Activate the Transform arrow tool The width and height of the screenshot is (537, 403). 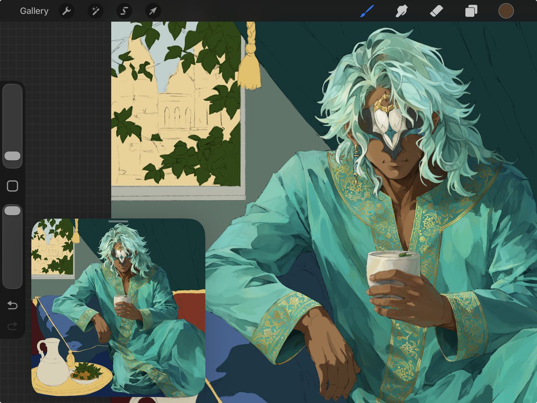[153, 11]
